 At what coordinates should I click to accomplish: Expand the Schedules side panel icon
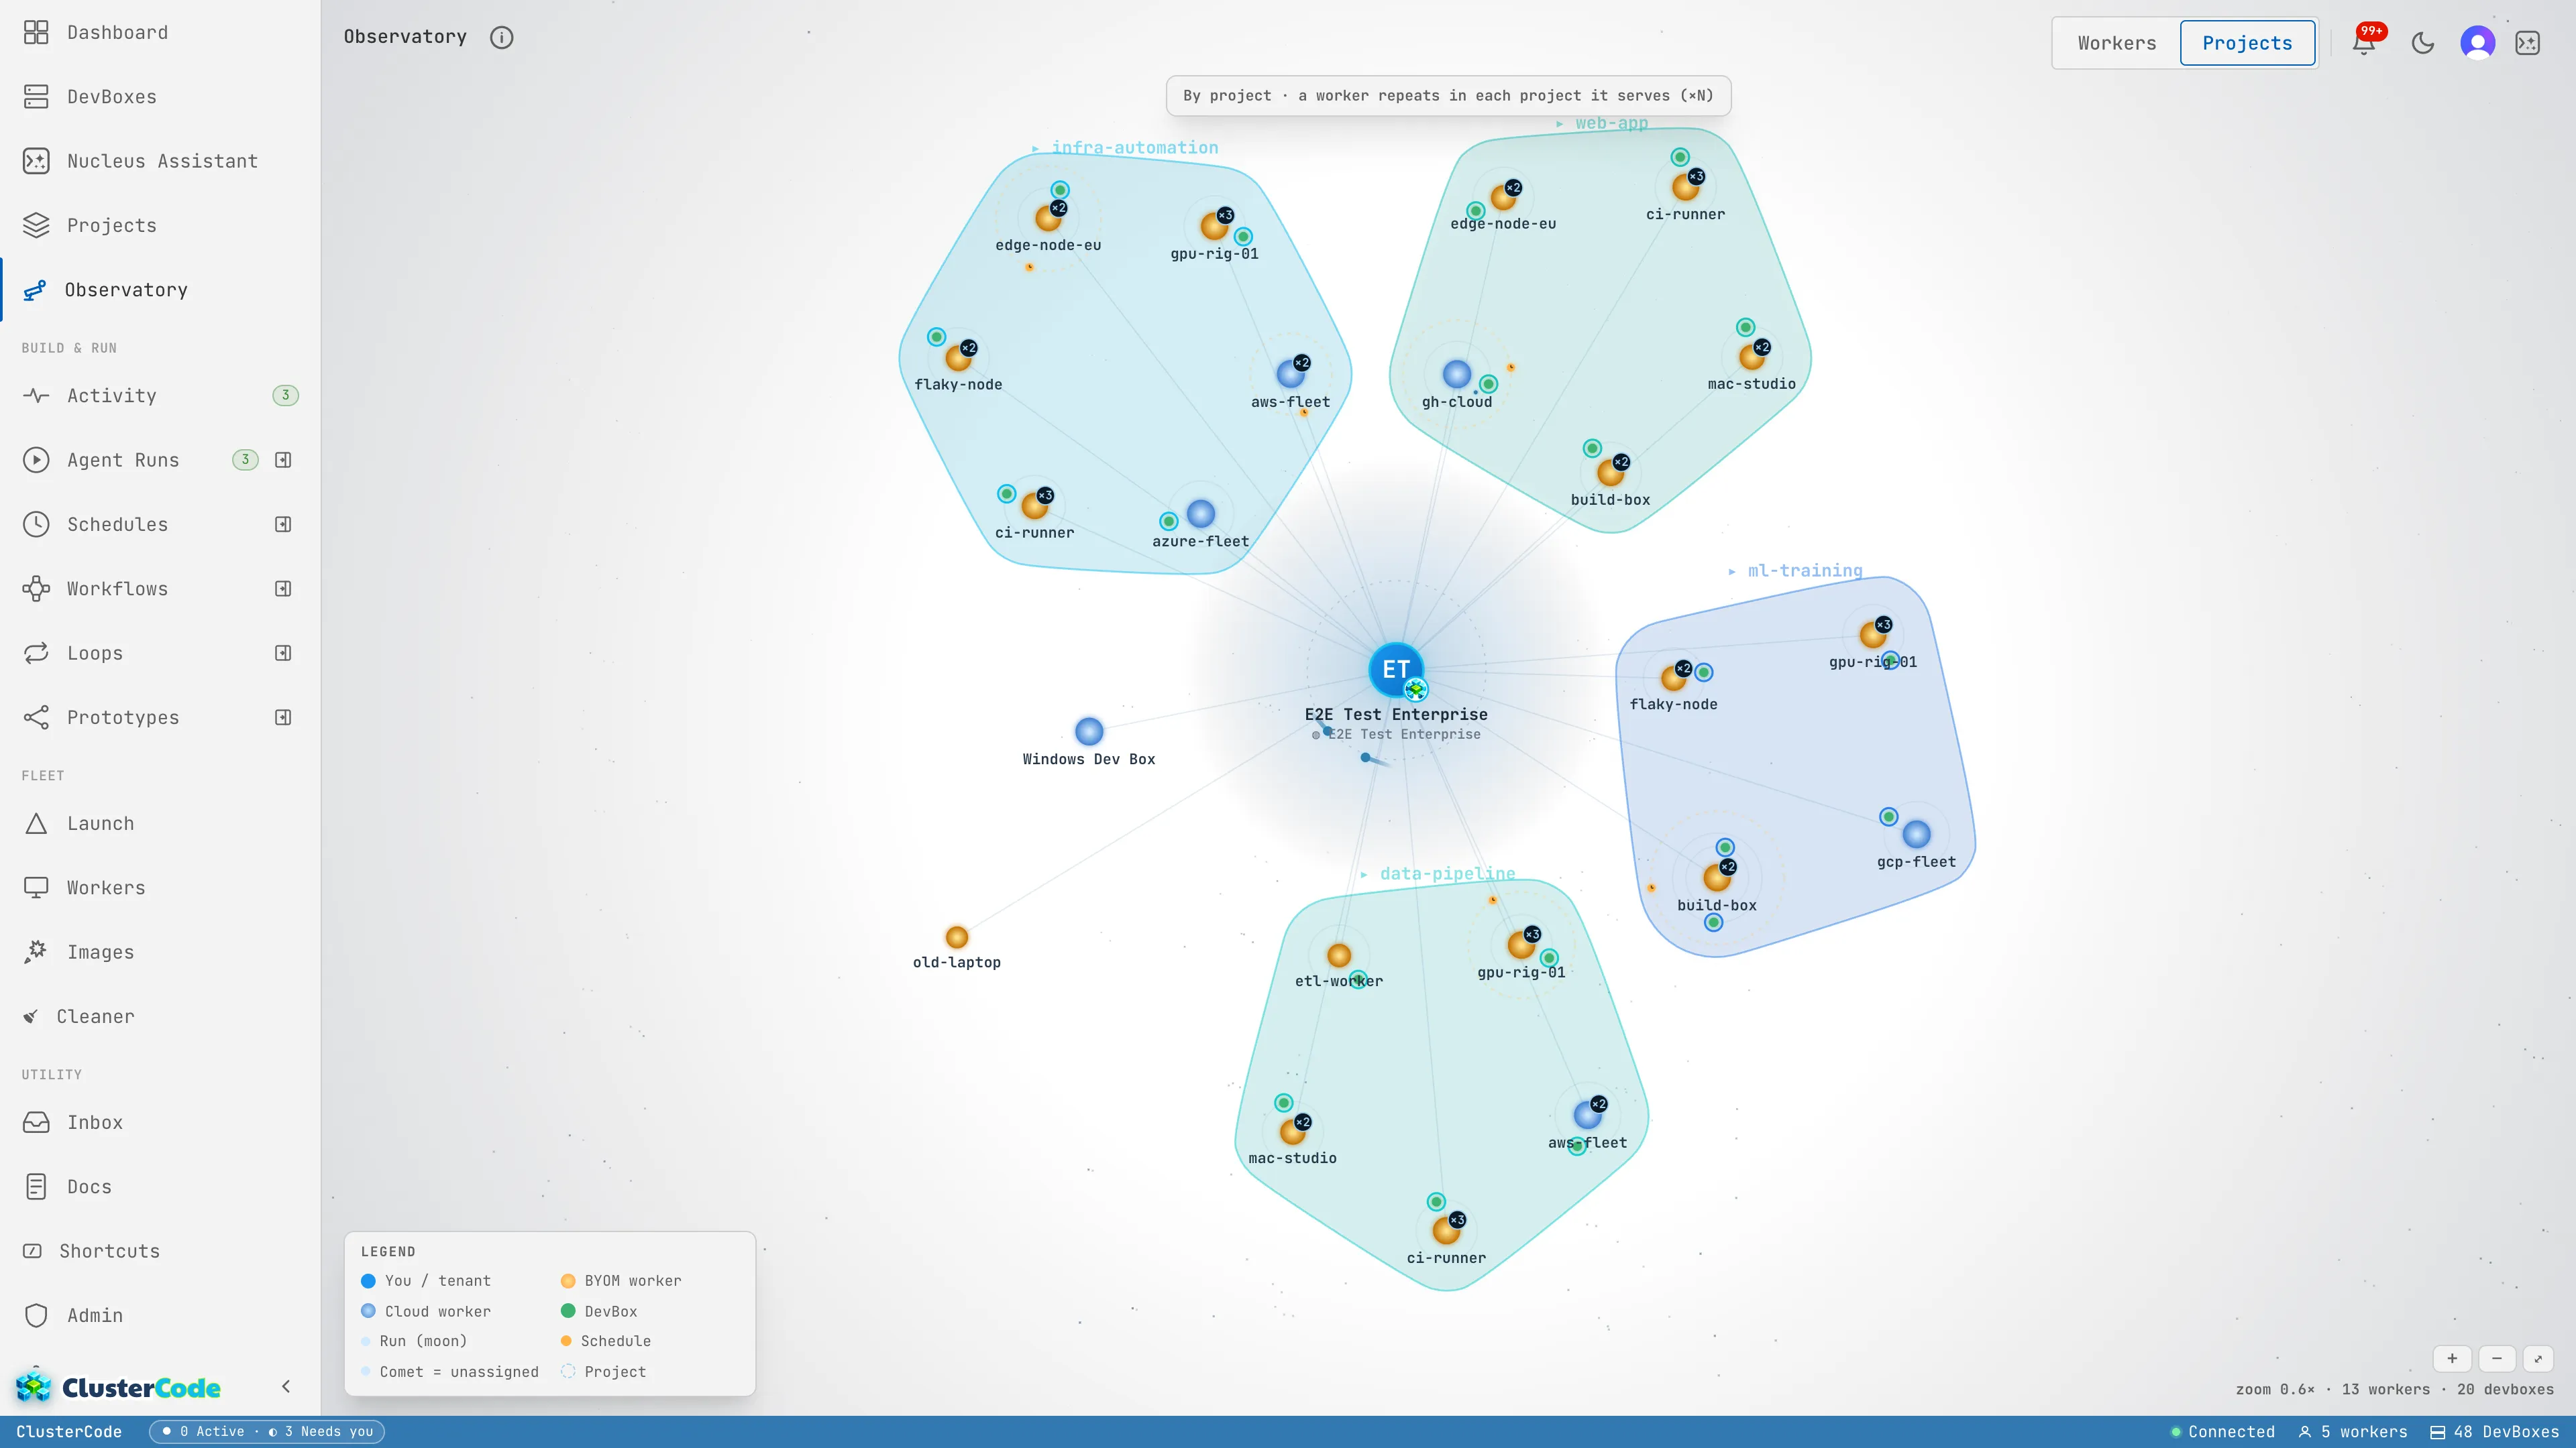(x=283, y=525)
